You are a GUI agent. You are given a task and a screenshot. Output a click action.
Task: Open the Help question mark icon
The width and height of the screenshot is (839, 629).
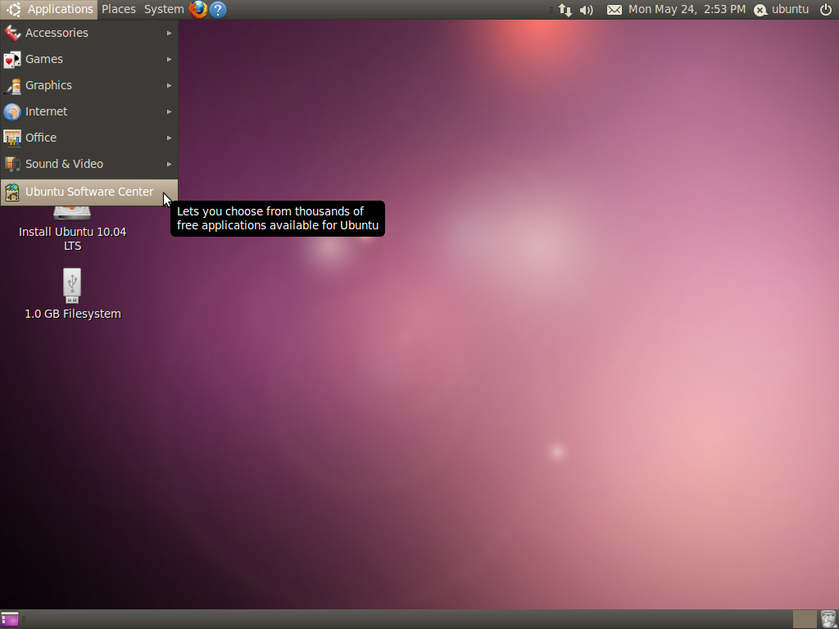pos(218,10)
